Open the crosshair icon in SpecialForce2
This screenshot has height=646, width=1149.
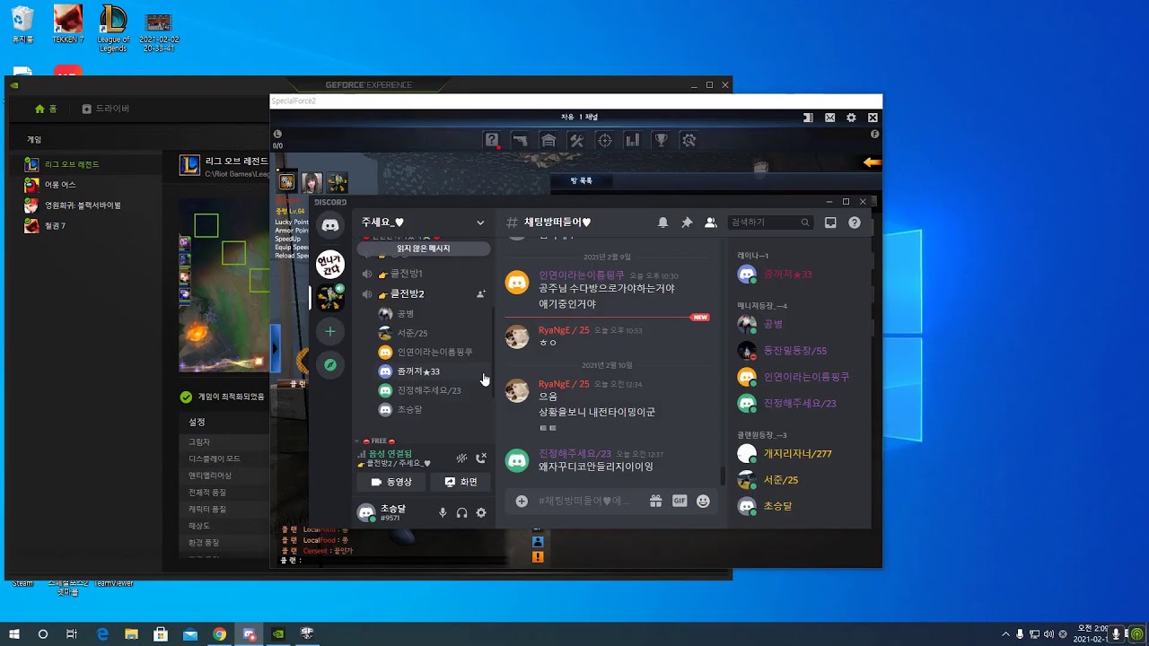(x=605, y=140)
